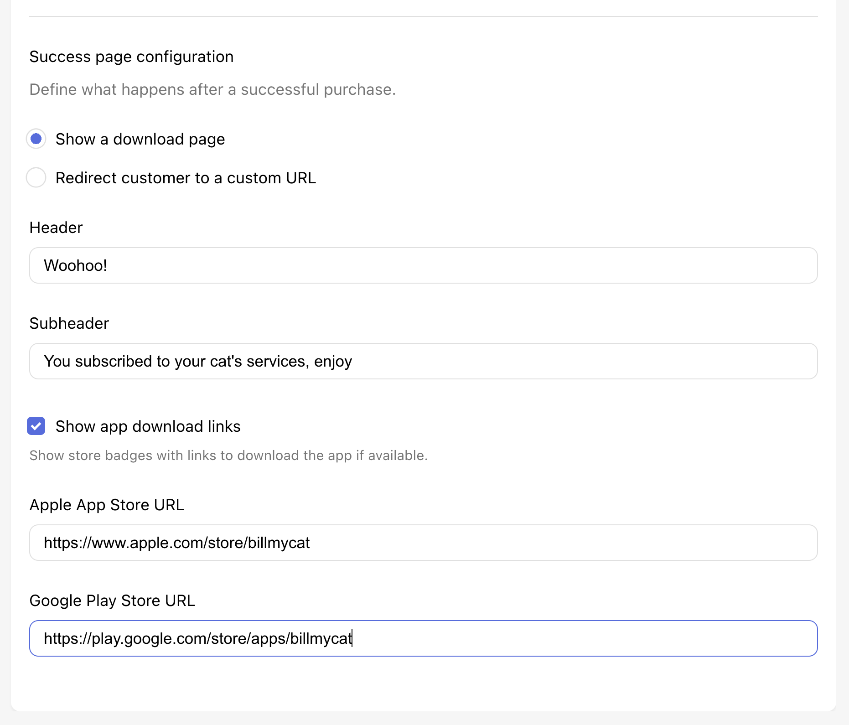Click the 'Header' field label
The image size is (849, 725).
click(x=56, y=228)
